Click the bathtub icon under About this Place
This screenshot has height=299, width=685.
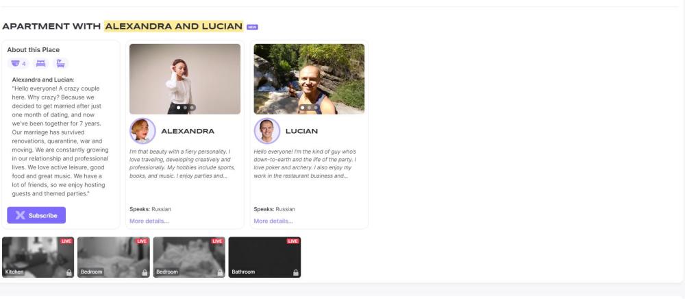(x=61, y=63)
